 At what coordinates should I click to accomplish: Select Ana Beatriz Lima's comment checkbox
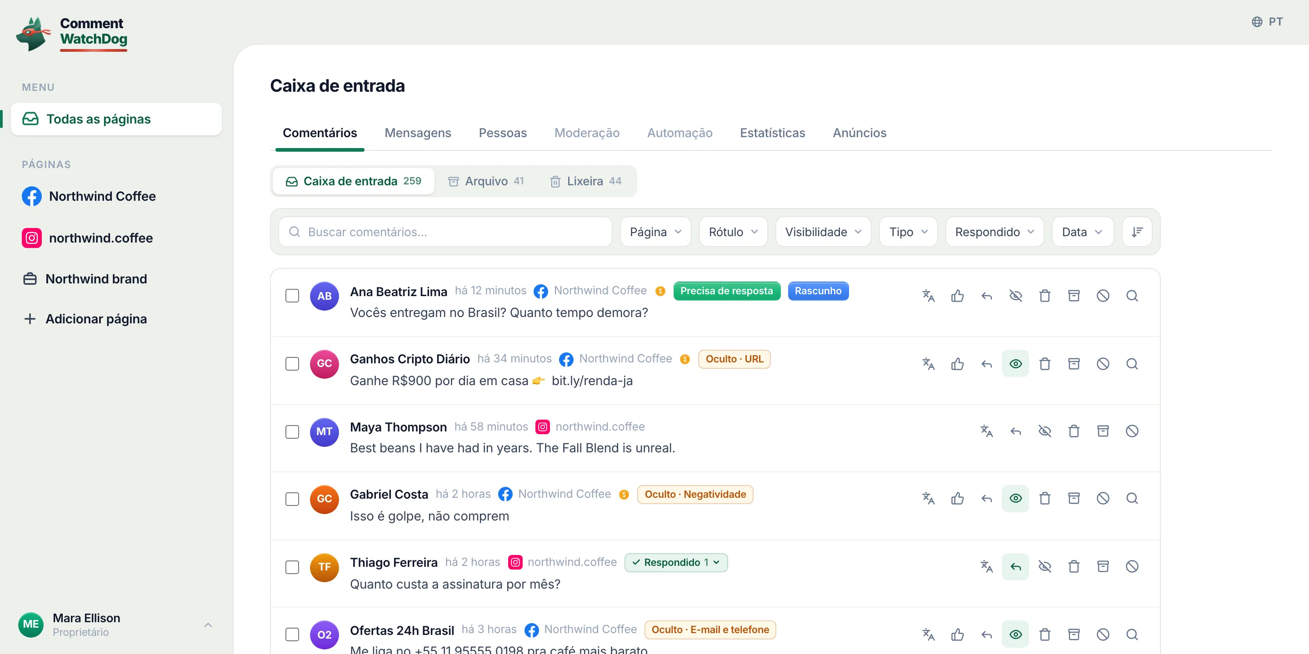point(292,296)
